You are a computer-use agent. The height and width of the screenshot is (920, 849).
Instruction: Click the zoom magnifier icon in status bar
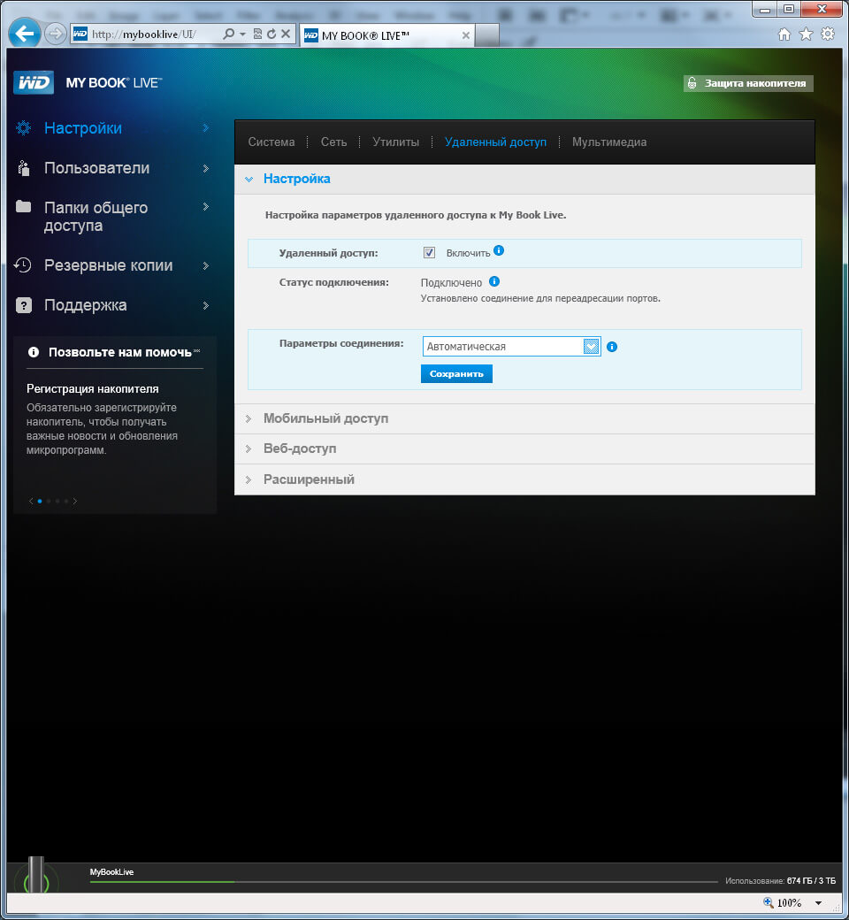[768, 902]
